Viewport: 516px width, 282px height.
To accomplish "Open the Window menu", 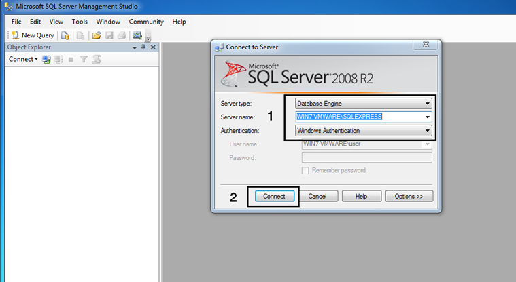I will (x=108, y=22).
